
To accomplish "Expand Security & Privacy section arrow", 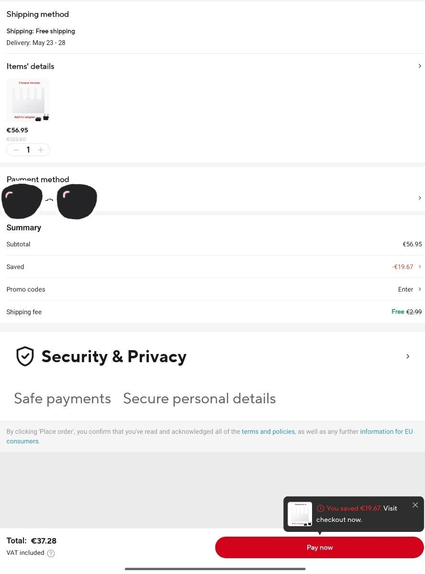I will tap(408, 356).
